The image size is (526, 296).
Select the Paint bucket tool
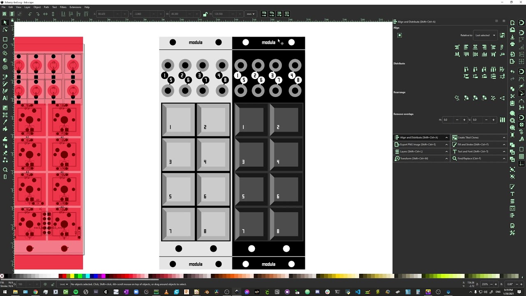(x=5, y=129)
